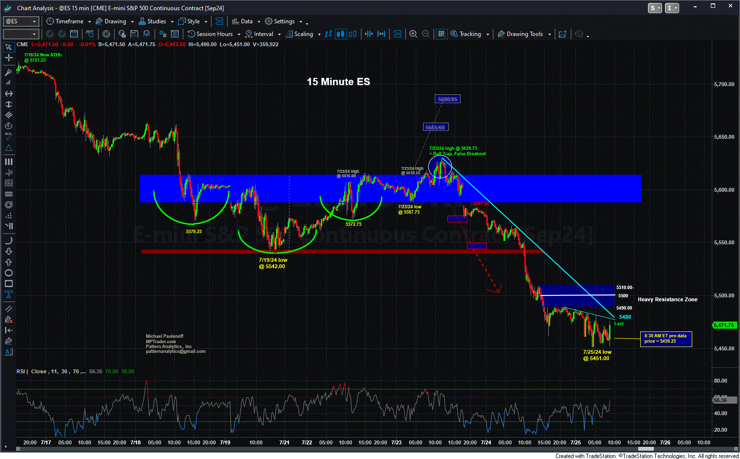Click the gear with hash settings icon
This screenshot has height=459, width=740.
click(x=163, y=34)
